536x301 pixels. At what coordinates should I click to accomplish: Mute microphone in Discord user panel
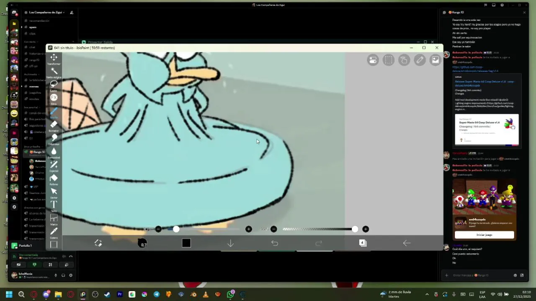pyautogui.click(x=56, y=275)
